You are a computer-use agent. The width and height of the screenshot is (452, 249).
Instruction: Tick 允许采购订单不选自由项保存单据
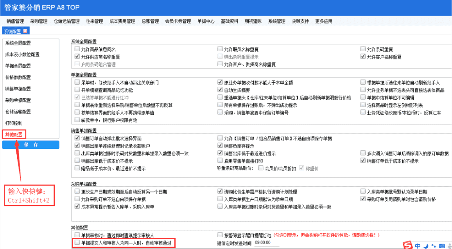77,199
